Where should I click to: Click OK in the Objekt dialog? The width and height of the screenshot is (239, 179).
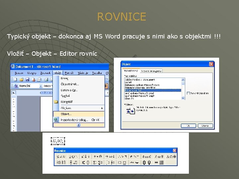click(x=189, y=126)
